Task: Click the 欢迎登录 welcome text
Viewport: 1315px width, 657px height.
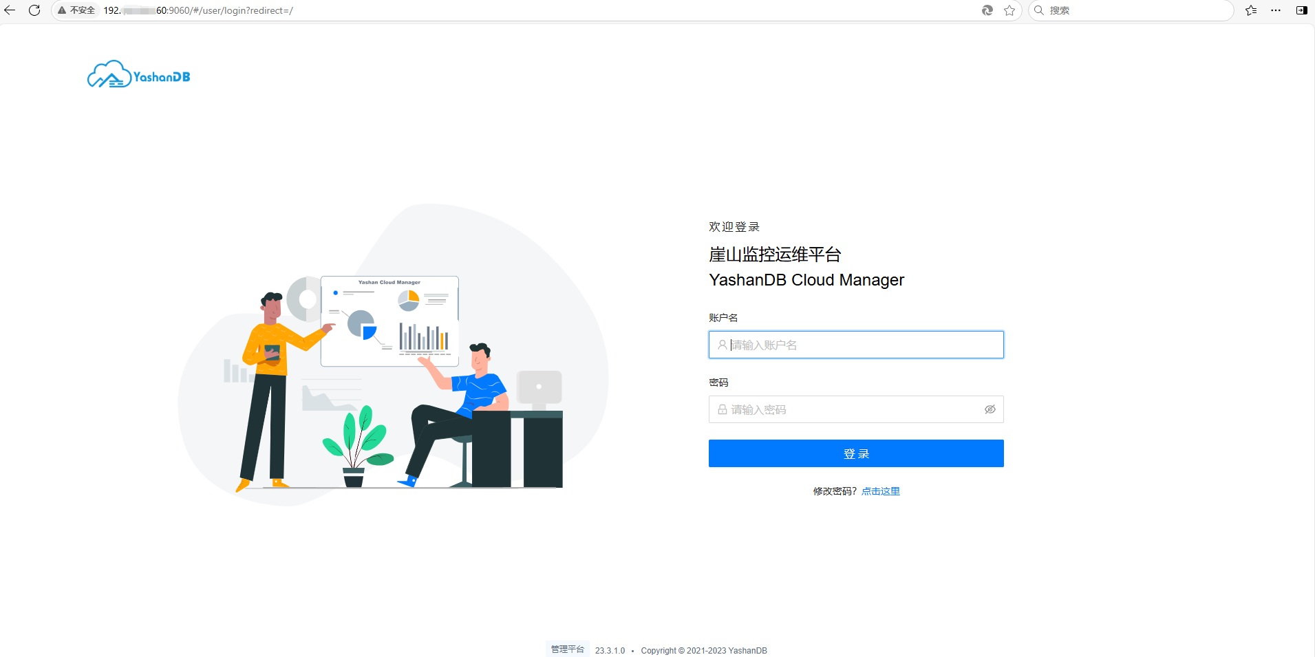Action: point(734,226)
